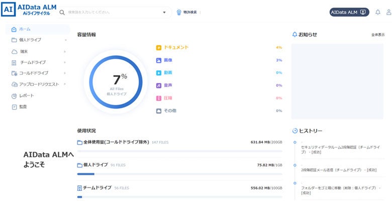The height and width of the screenshot is (215, 392).
Task: Open 監査 from the sidebar
Action: (x=23, y=106)
